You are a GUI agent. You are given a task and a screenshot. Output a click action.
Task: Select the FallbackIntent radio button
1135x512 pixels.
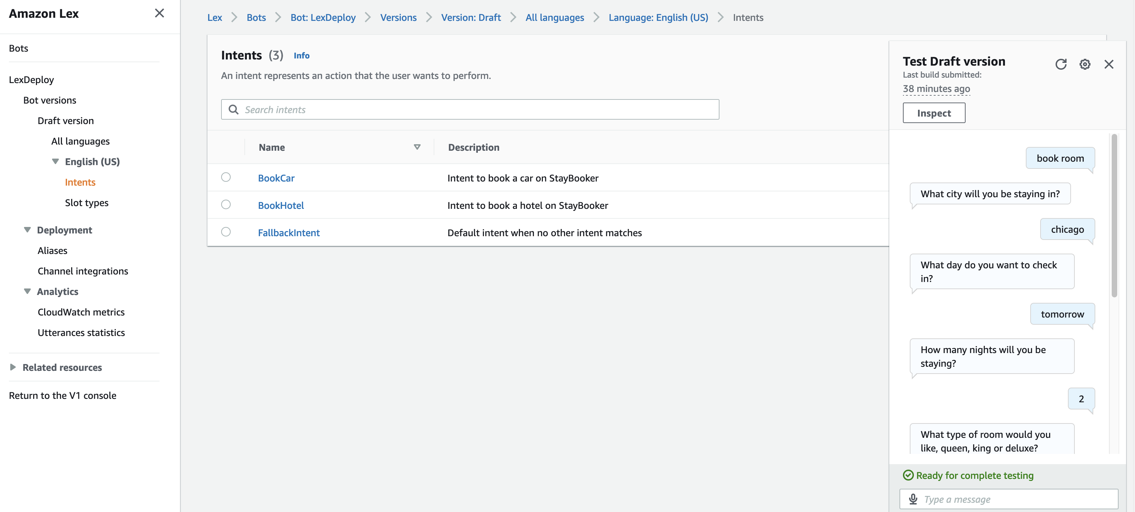coord(226,232)
